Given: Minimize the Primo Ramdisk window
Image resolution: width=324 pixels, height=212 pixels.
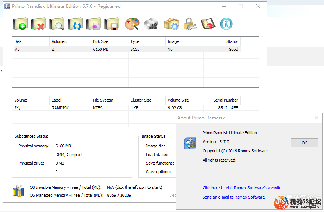Looking at the screenshot, I should click(224, 6).
